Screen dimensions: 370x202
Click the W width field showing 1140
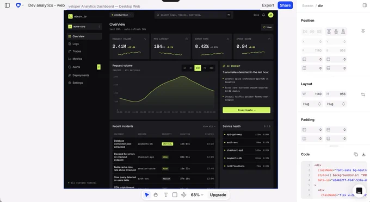click(x=312, y=94)
